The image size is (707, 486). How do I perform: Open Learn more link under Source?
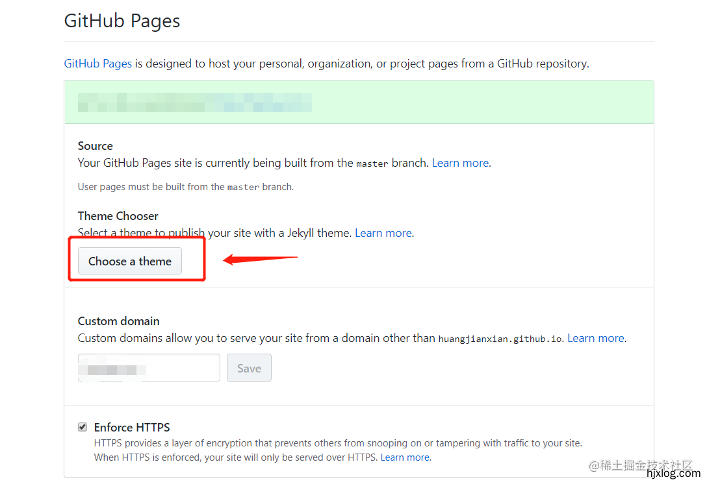460,163
